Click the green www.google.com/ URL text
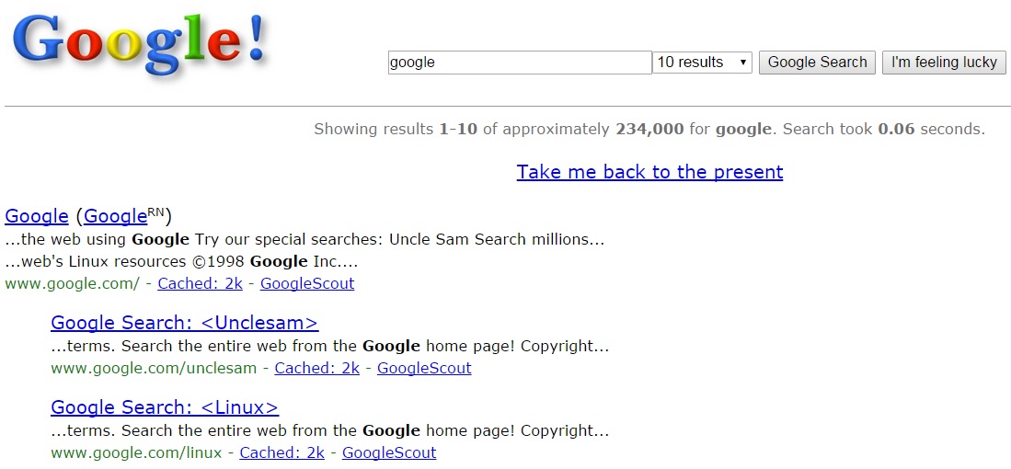This screenshot has width=1011, height=469. pos(72,283)
